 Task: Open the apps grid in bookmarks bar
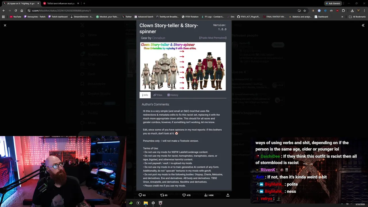coord(3,17)
